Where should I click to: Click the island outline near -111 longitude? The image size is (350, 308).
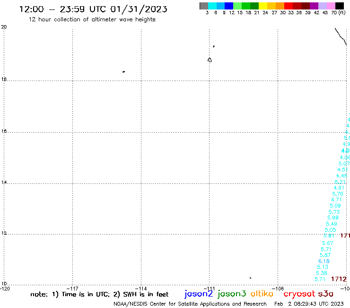pyautogui.click(x=210, y=60)
